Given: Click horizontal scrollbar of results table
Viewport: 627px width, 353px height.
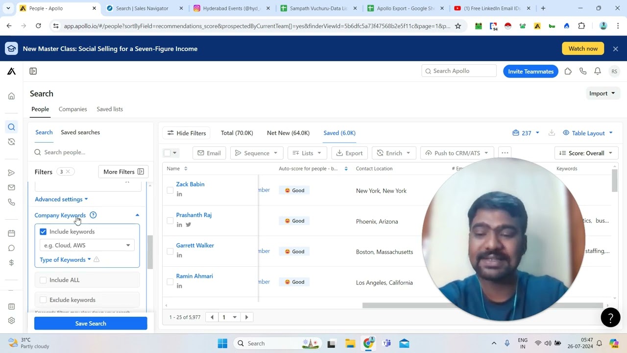Looking at the screenshot, I should pos(482,305).
